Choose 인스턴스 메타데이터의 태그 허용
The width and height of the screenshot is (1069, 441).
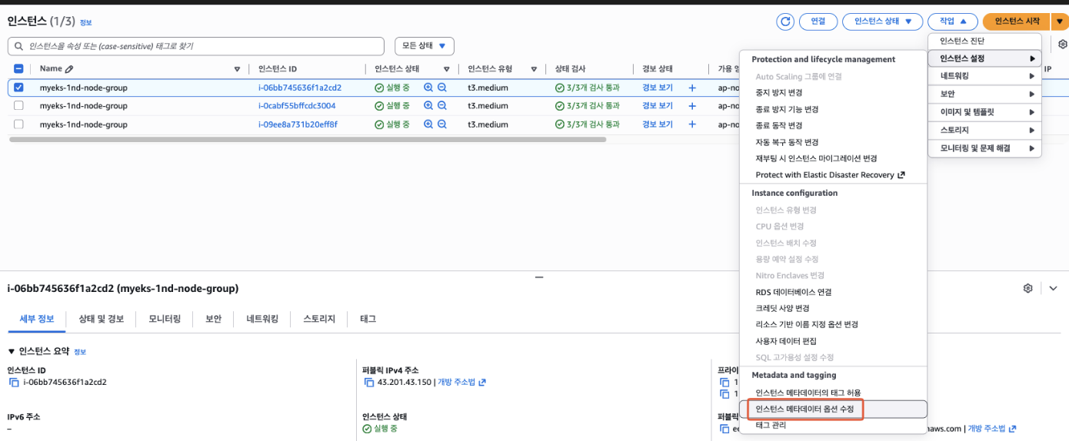pos(833,393)
